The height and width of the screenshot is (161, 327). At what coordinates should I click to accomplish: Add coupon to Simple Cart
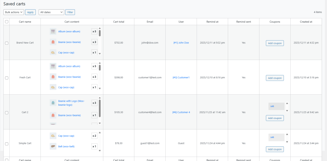tap(275, 149)
